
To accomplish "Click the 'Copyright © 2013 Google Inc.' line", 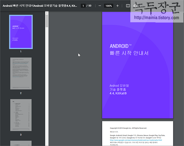I will [128, 128].
